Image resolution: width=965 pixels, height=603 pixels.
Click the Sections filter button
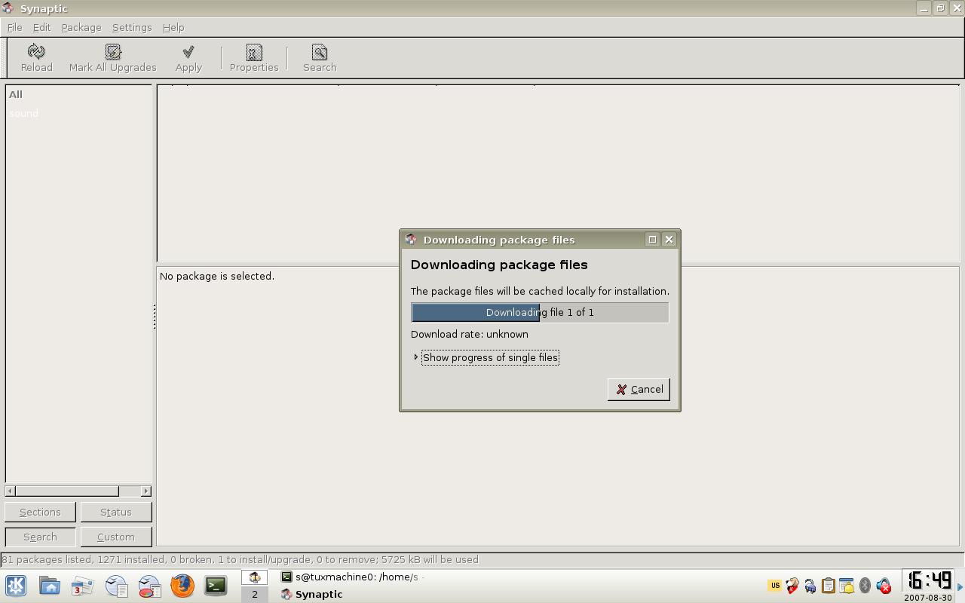click(x=40, y=512)
